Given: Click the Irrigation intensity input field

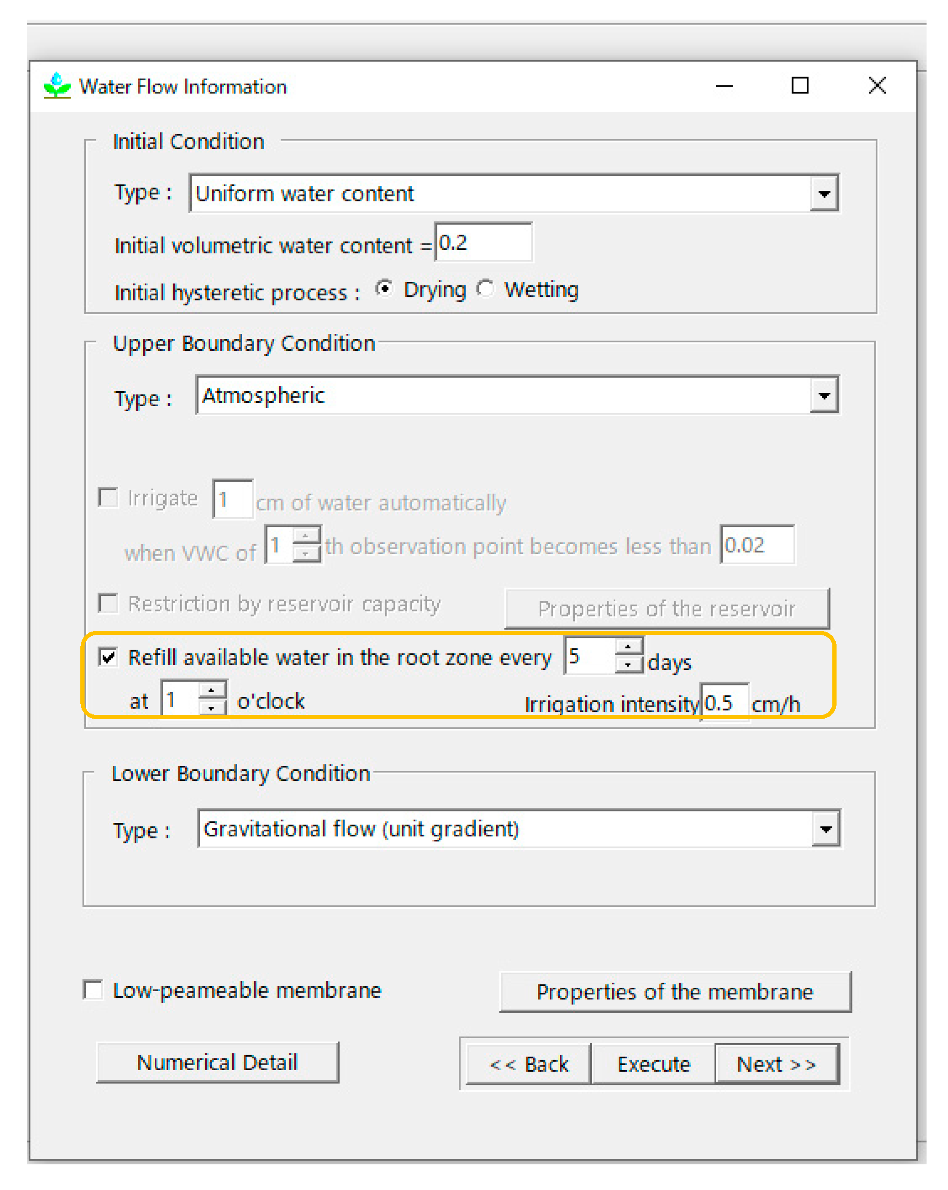Looking at the screenshot, I should 724,703.
